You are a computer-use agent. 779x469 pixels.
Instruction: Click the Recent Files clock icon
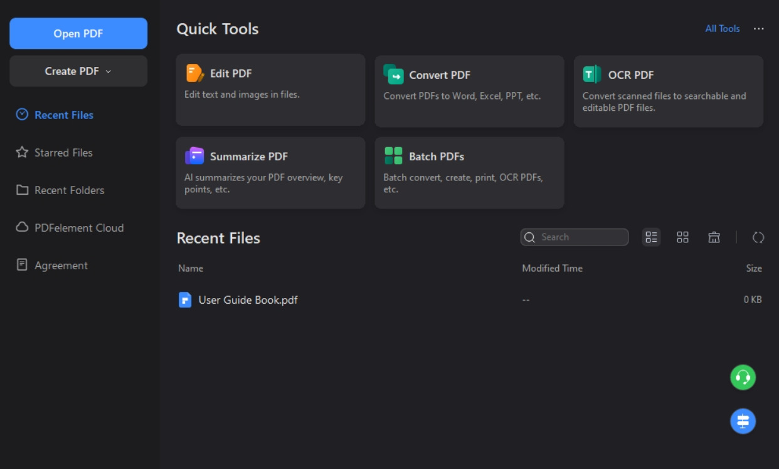(x=22, y=115)
